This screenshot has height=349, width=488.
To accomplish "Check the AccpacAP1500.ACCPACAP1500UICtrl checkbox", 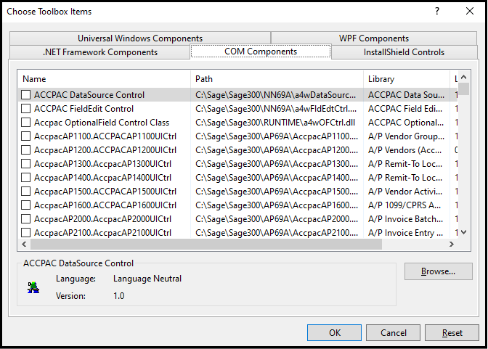I will click(x=26, y=192).
